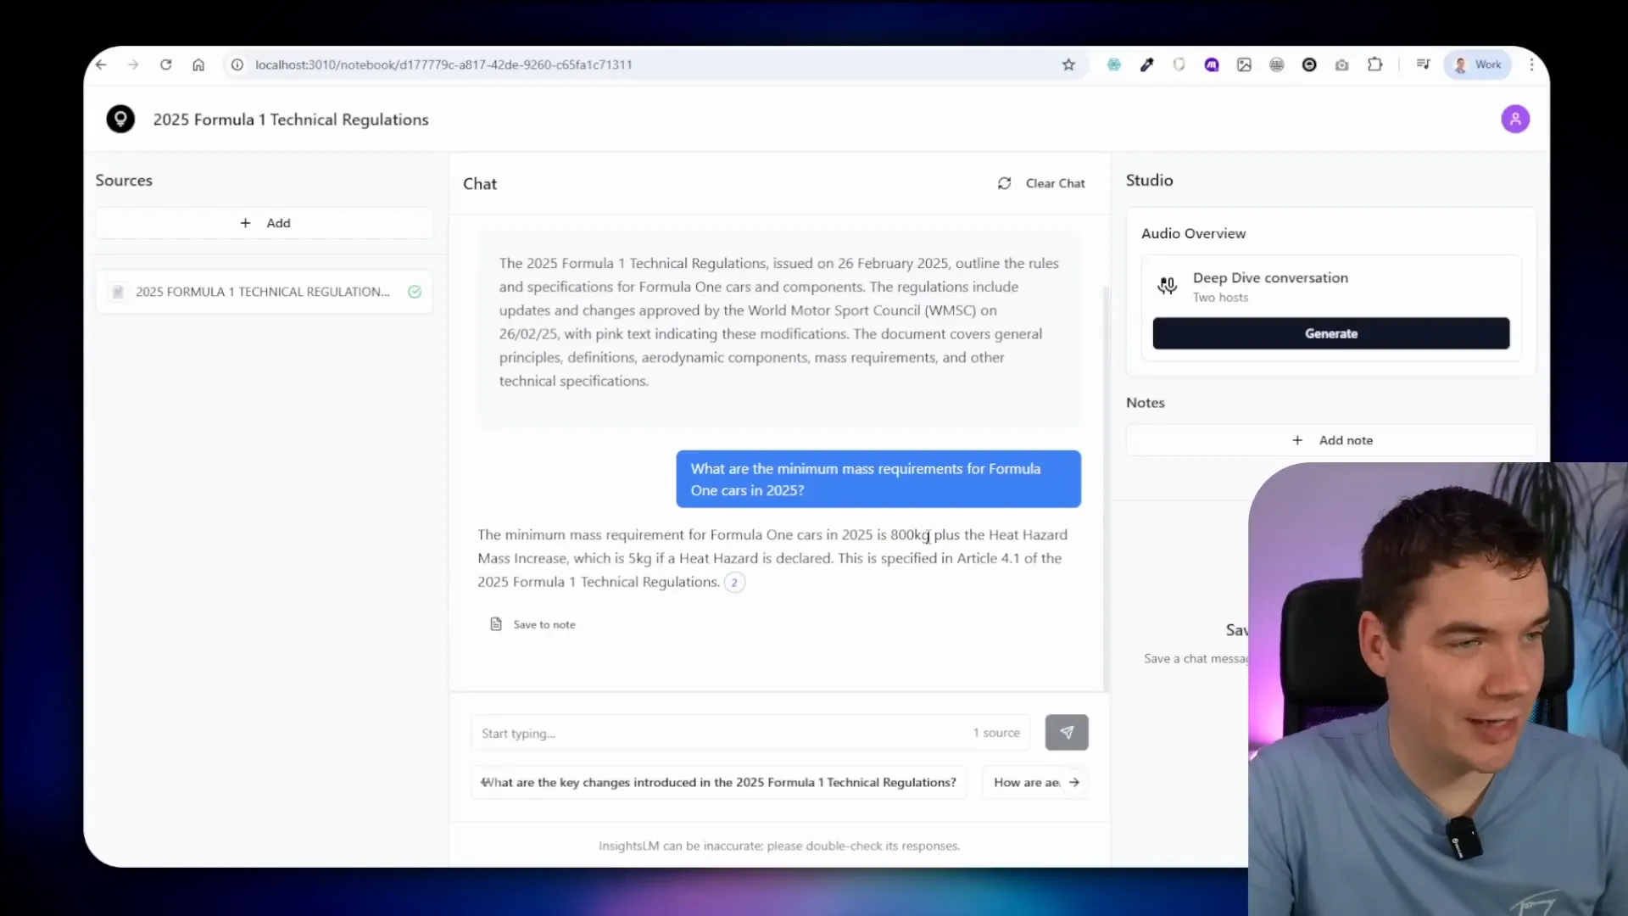Open the purple user avatar menu

[x=1515, y=119]
